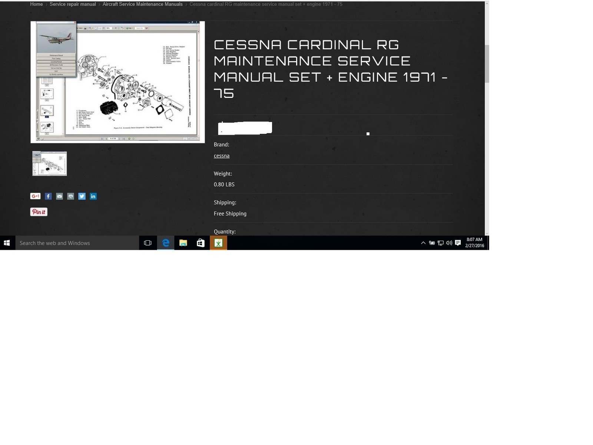Check battery status in system tray
Screen dimensions: 593x445
[x=432, y=243]
